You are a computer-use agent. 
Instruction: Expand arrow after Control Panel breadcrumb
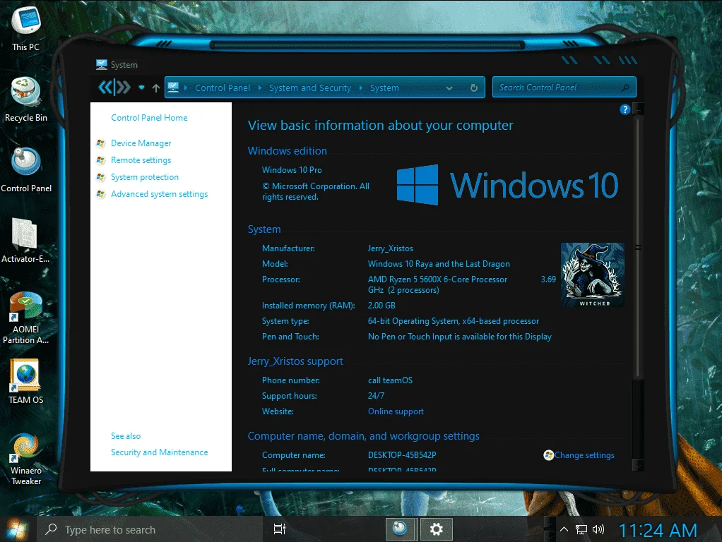click(x=260, y=88)
